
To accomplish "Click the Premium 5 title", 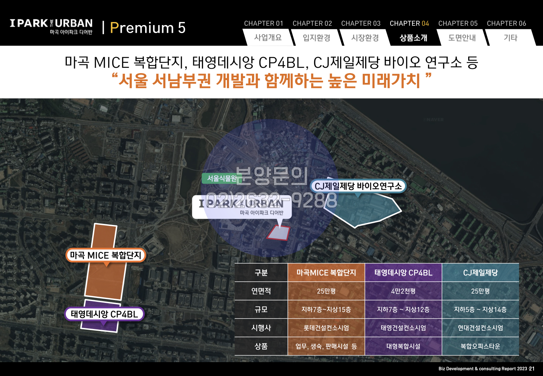I will [x=148, y=28].
